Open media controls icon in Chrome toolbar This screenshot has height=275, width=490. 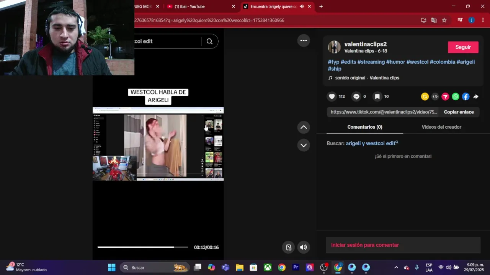click(460, 20)
